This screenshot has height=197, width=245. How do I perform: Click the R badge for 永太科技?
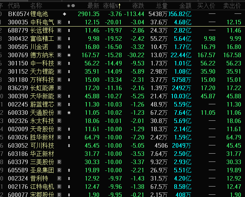[59, 121]
